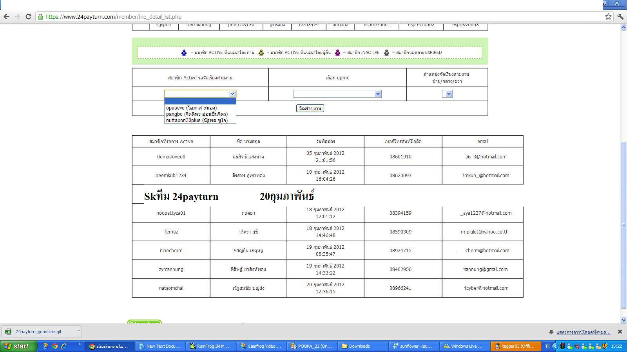Click the GIF file icon in downloads bar
The image size is (627, 352).
tap(8, 332)
